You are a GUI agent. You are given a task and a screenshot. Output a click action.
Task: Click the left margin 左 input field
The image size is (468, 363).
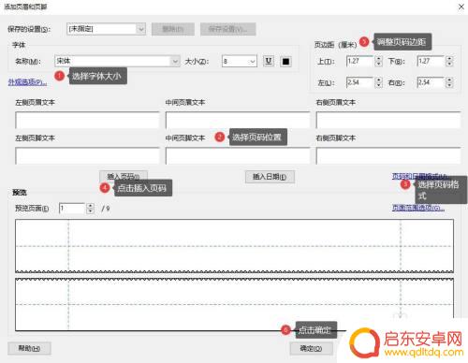pyautogui.click(x=359, y=82)
